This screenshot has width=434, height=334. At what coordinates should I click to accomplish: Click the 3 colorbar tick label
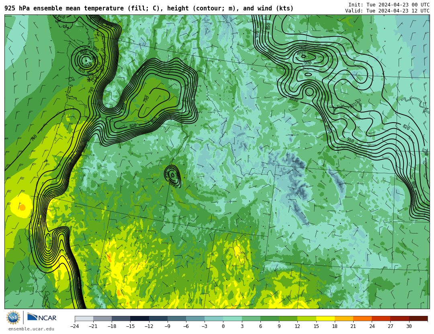click(x=242, y=326)
